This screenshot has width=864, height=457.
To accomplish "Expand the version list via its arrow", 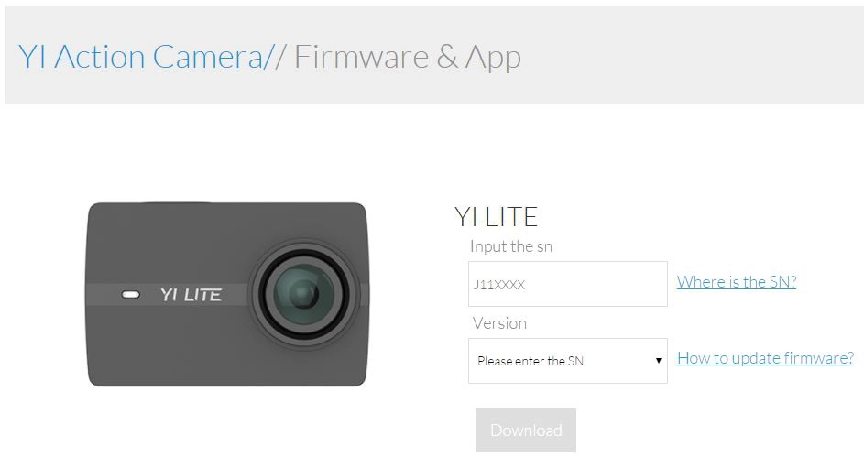I will pyautogui.click(x=658, y=361).
